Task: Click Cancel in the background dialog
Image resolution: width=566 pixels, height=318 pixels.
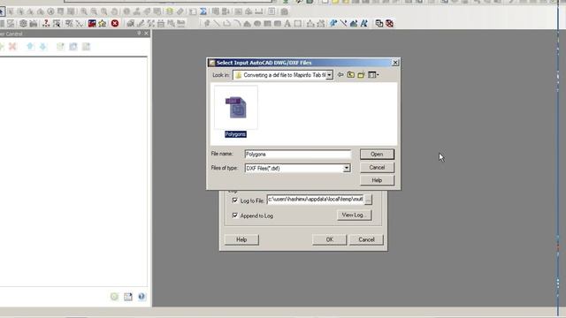Action: point(366,239)
